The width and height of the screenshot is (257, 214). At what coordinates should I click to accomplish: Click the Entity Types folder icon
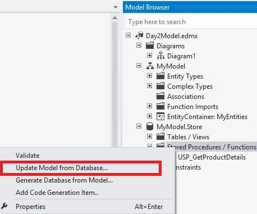pyautogui.click(x=160, y=76)
